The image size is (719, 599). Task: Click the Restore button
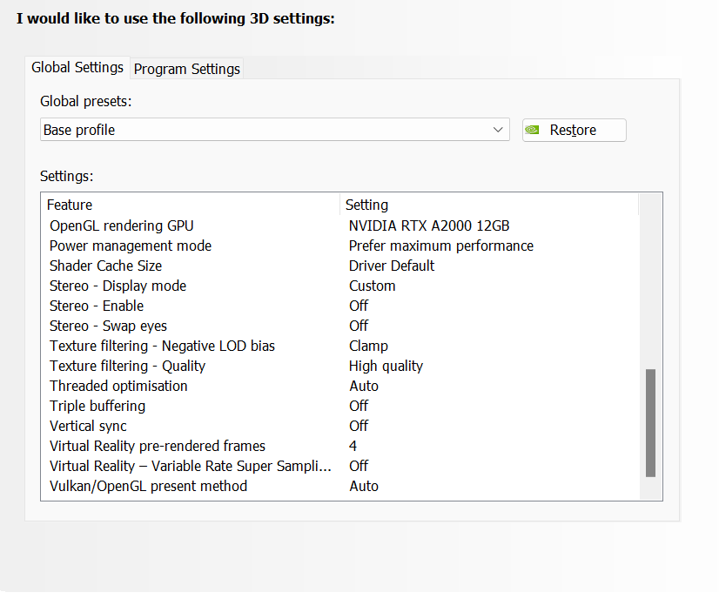[574, 129]
